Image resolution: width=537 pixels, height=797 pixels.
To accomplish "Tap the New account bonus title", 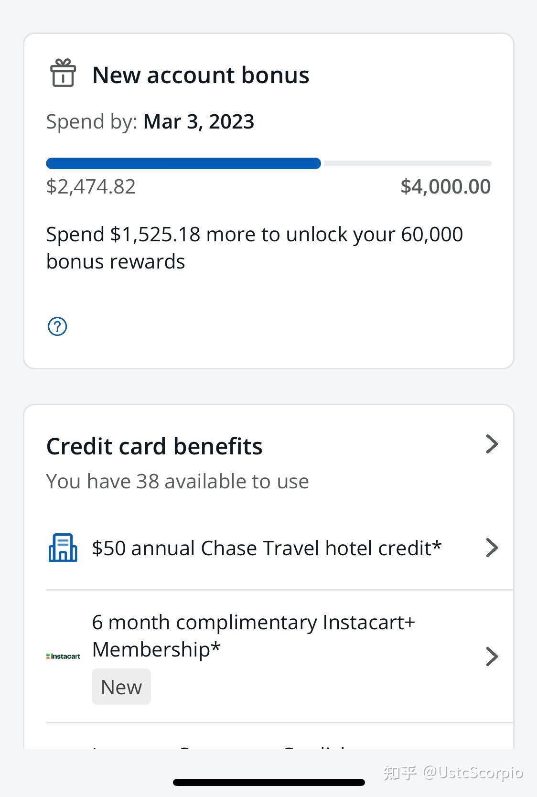I will tap(201, 75).
